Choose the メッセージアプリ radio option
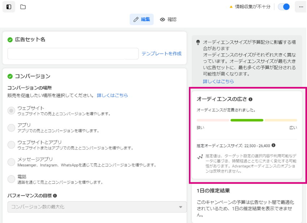 (11, 162)
